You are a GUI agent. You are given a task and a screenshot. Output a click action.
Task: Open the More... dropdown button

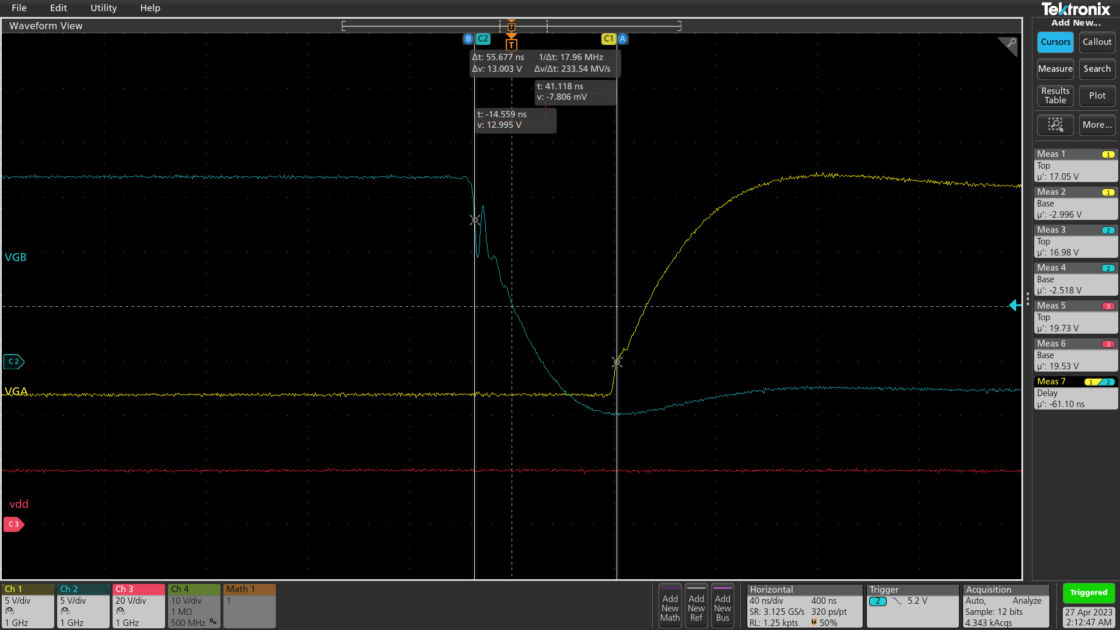[1097, 125]
